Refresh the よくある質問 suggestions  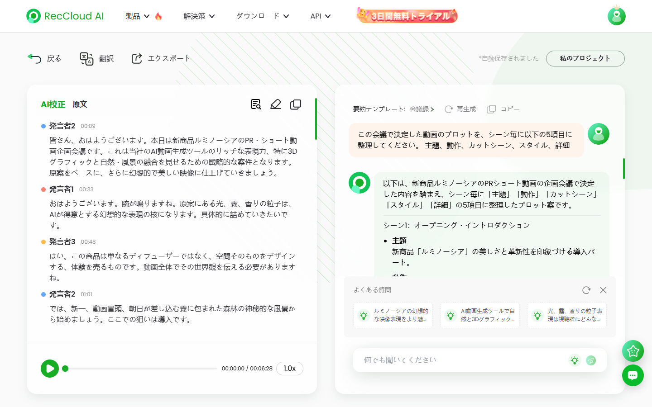click(586, 290)
